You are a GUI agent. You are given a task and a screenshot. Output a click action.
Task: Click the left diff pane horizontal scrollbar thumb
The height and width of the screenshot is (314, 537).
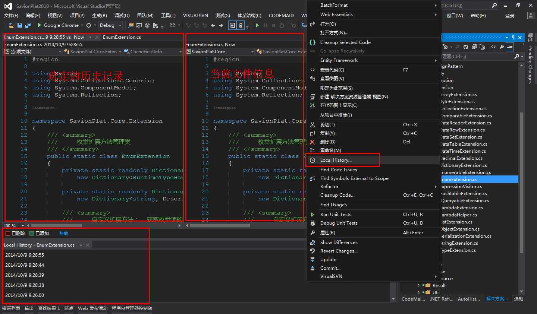57,226
